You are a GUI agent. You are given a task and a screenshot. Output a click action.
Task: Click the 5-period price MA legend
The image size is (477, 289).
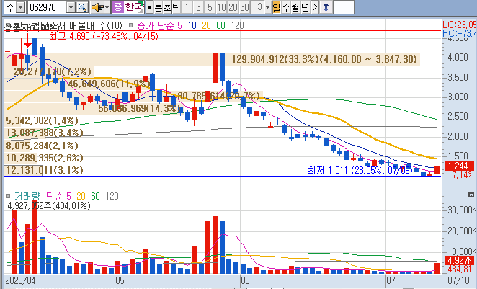[179, 25]
